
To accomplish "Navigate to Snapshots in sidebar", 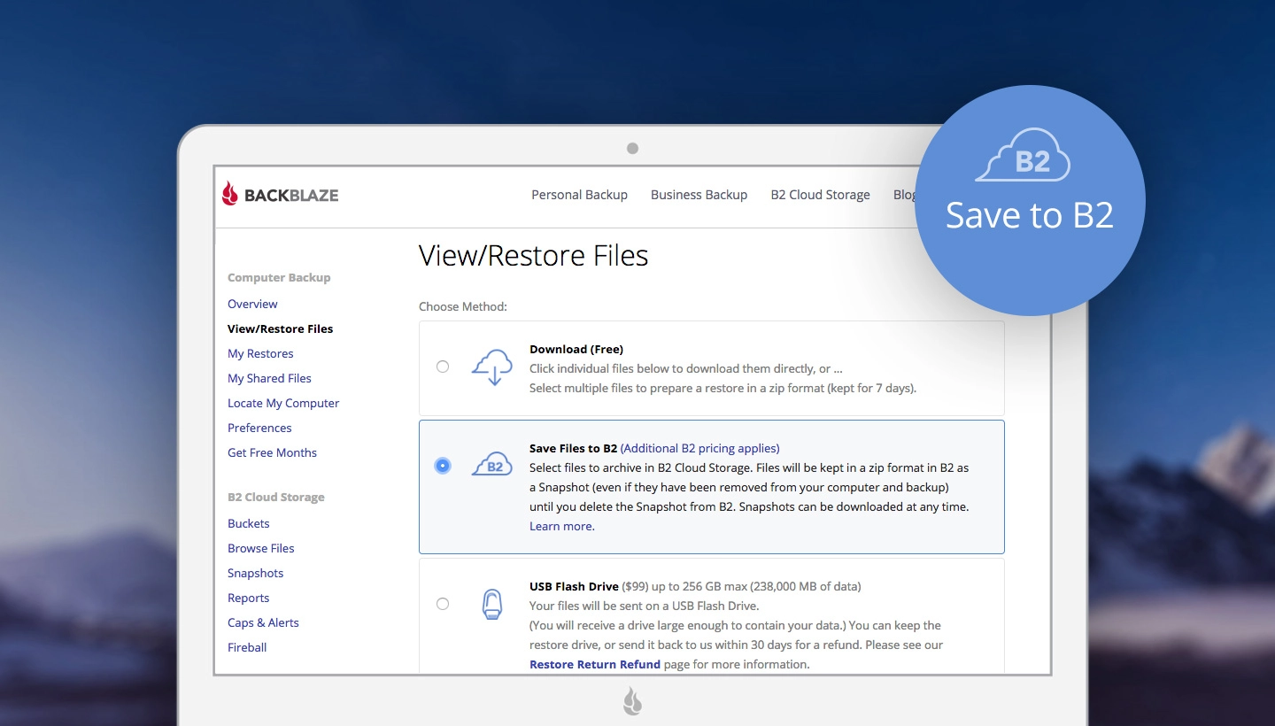I will [256, 573].
